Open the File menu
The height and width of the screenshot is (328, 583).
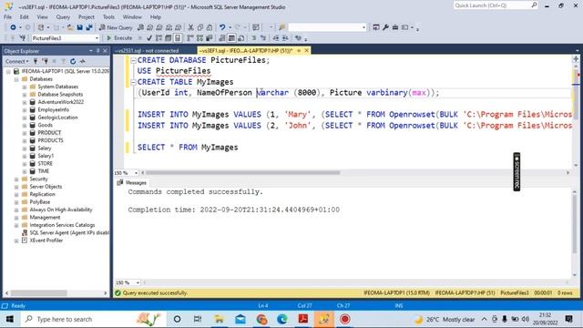pos(8,17)
